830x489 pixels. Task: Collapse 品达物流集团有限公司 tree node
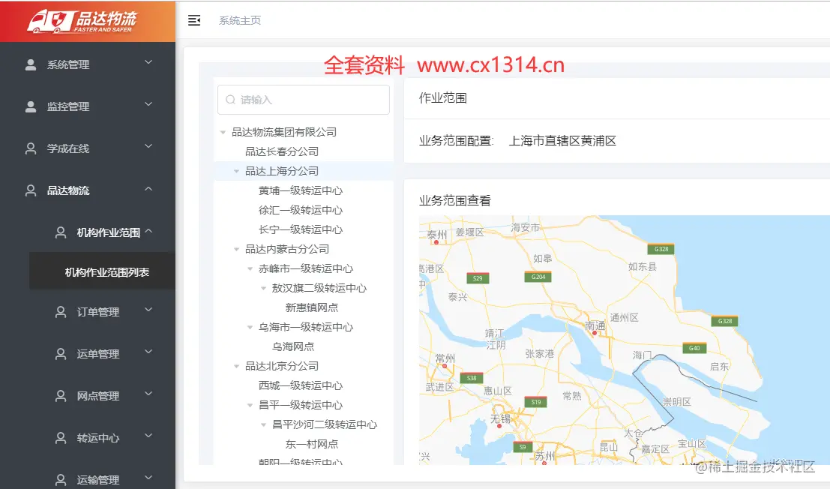(x=223, y=132)
